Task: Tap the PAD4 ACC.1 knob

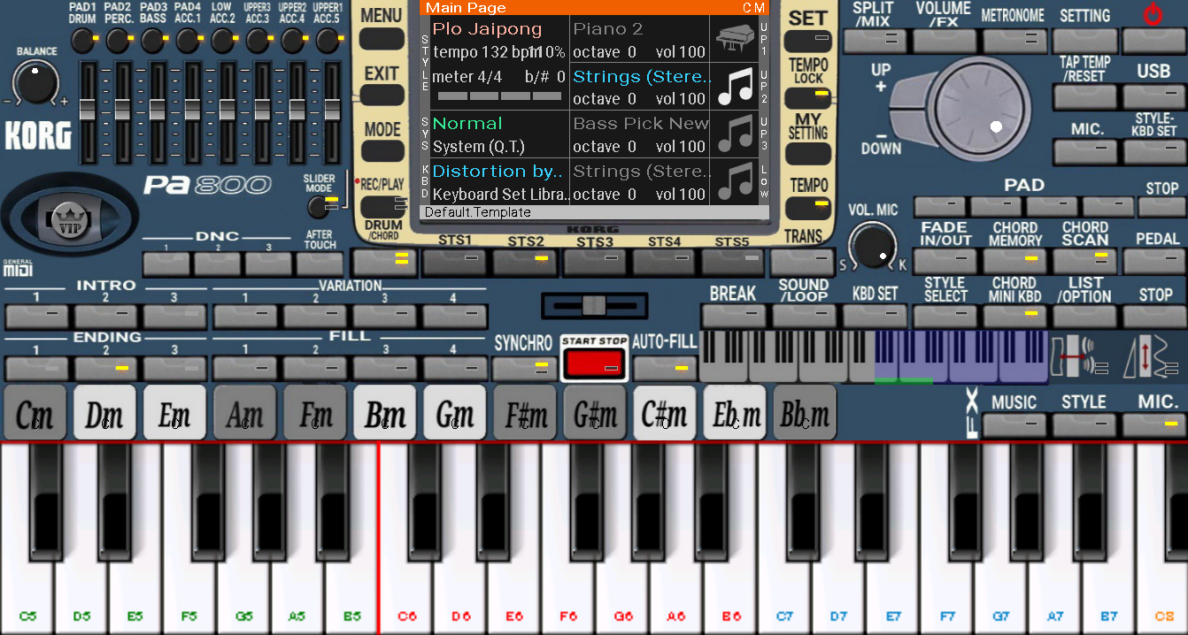Action: pyautogui.click(x=188, y=40)
